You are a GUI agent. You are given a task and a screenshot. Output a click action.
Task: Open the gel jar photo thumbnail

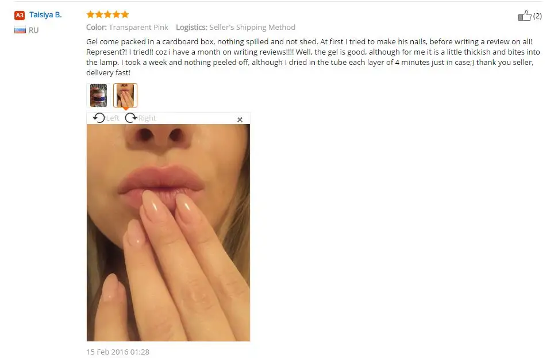98,95
